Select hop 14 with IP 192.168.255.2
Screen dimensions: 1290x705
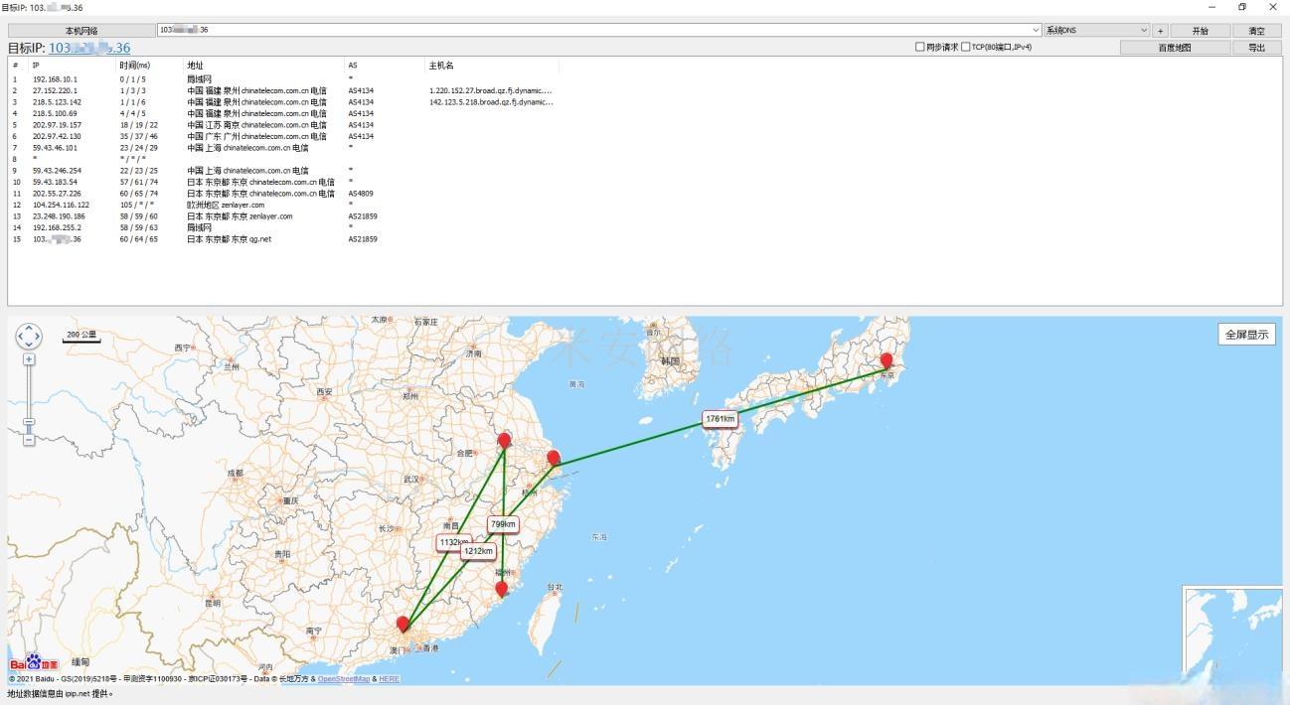[x=283, y=227]
